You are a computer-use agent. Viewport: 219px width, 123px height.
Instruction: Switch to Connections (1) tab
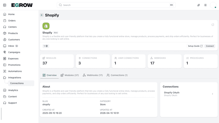(117, 75)
